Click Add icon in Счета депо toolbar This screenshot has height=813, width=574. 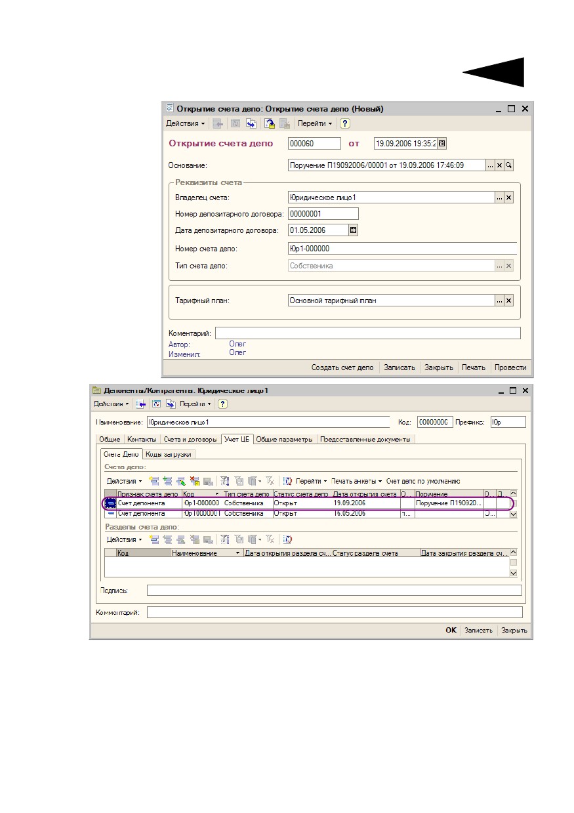point(154,481)
